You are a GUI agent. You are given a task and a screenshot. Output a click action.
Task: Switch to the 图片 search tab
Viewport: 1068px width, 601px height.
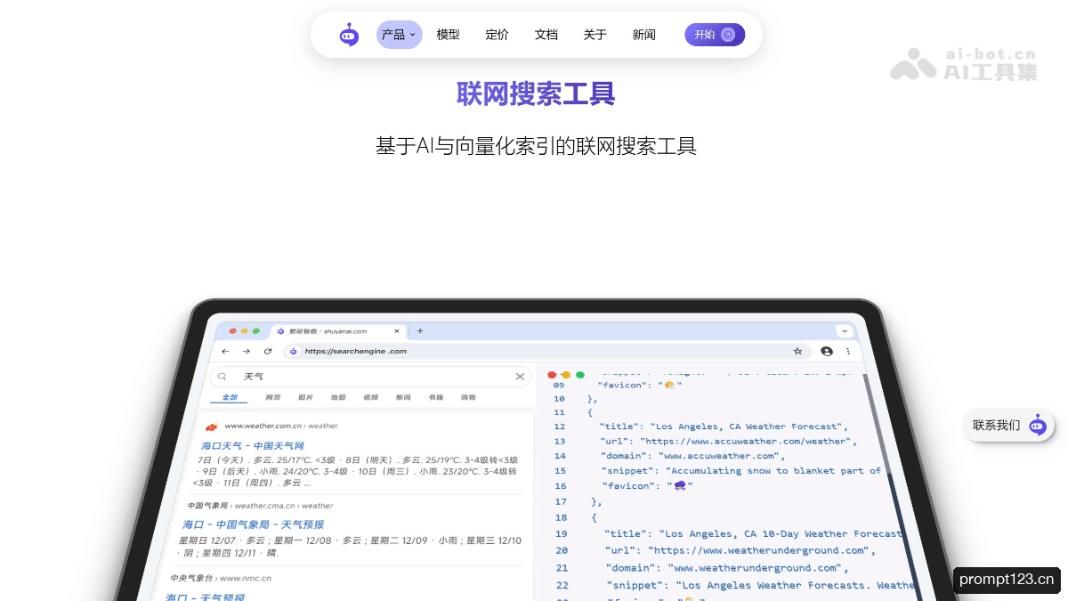[305, 397]
